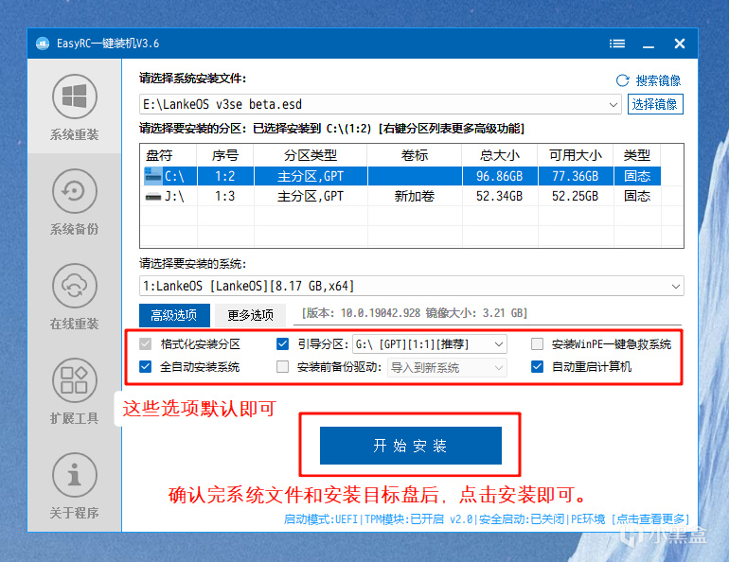Click the 卷标 column header
This screenshot has width=729, height=562.
click(x=415, y=155)
